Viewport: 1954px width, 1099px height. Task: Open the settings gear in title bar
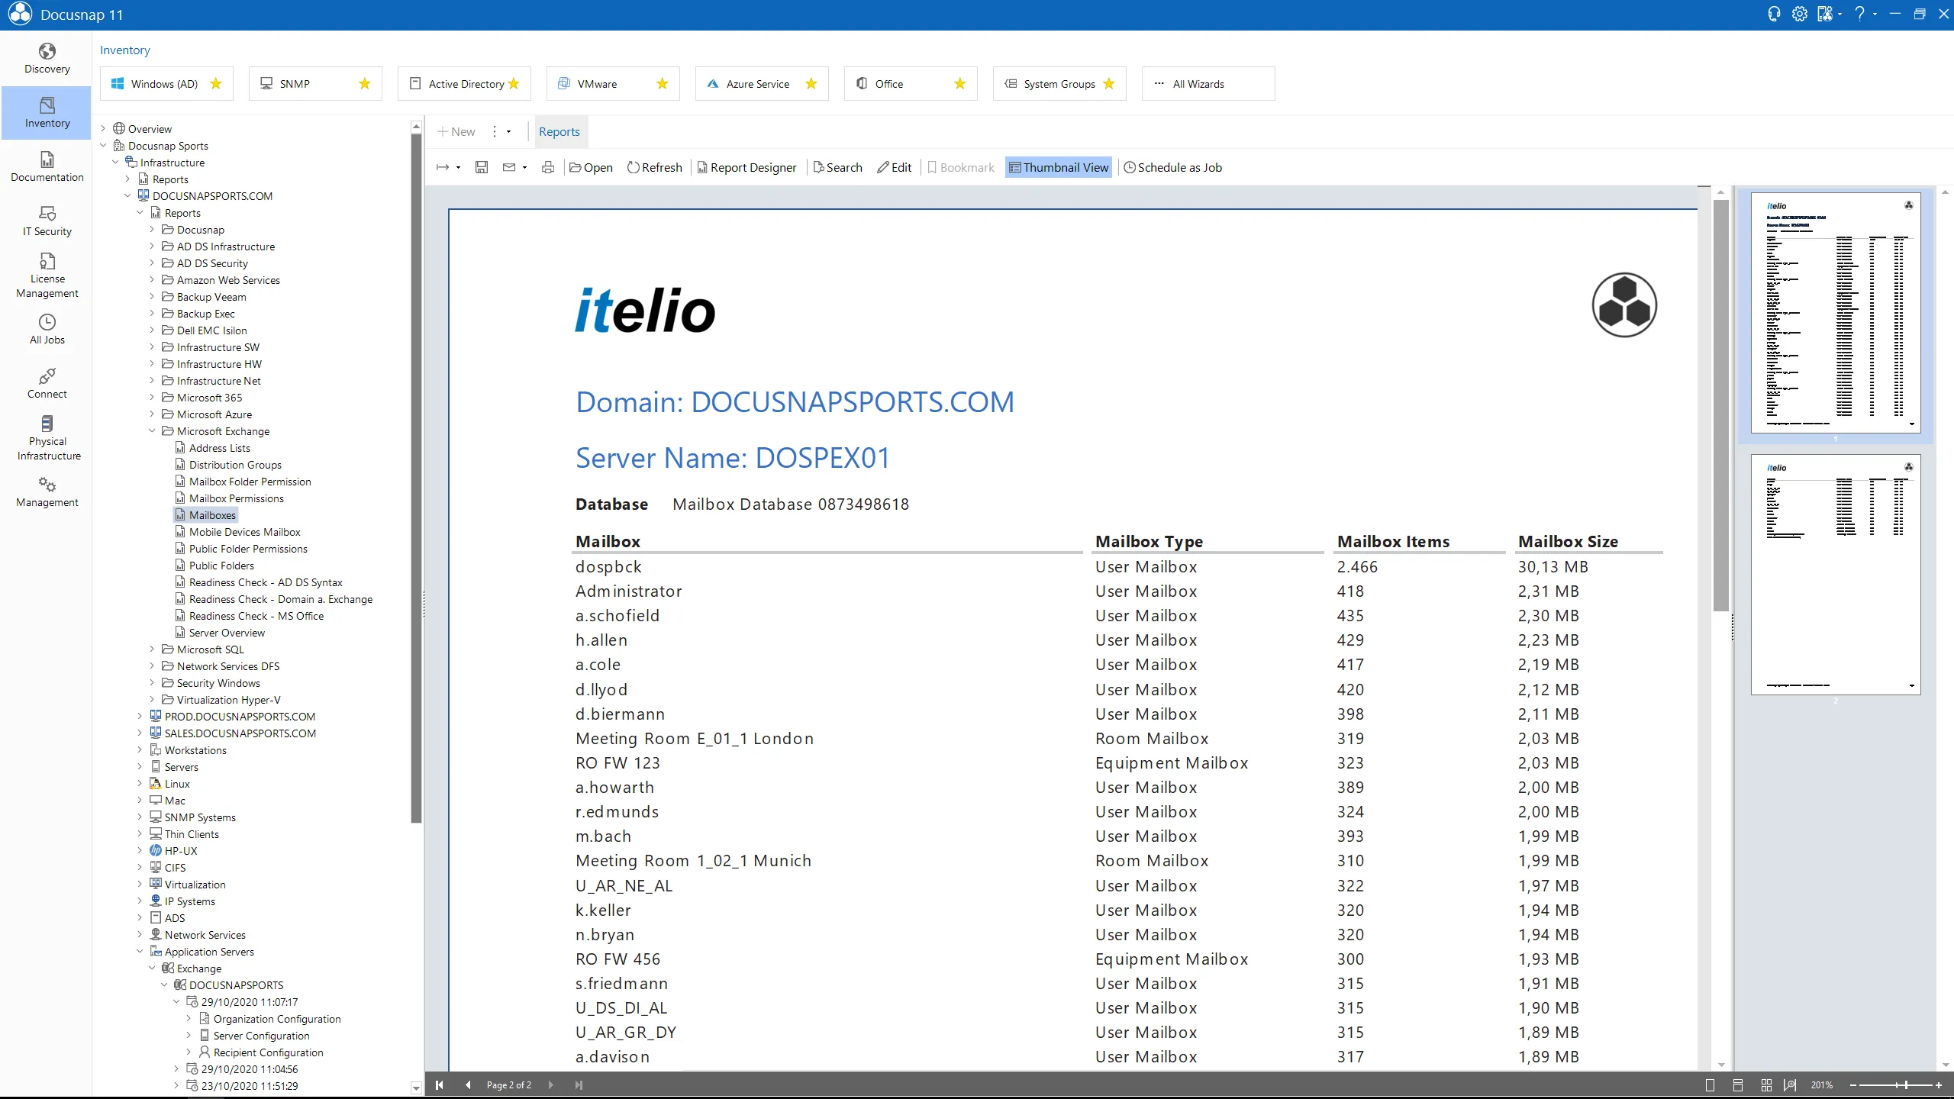coord(1799,15)
